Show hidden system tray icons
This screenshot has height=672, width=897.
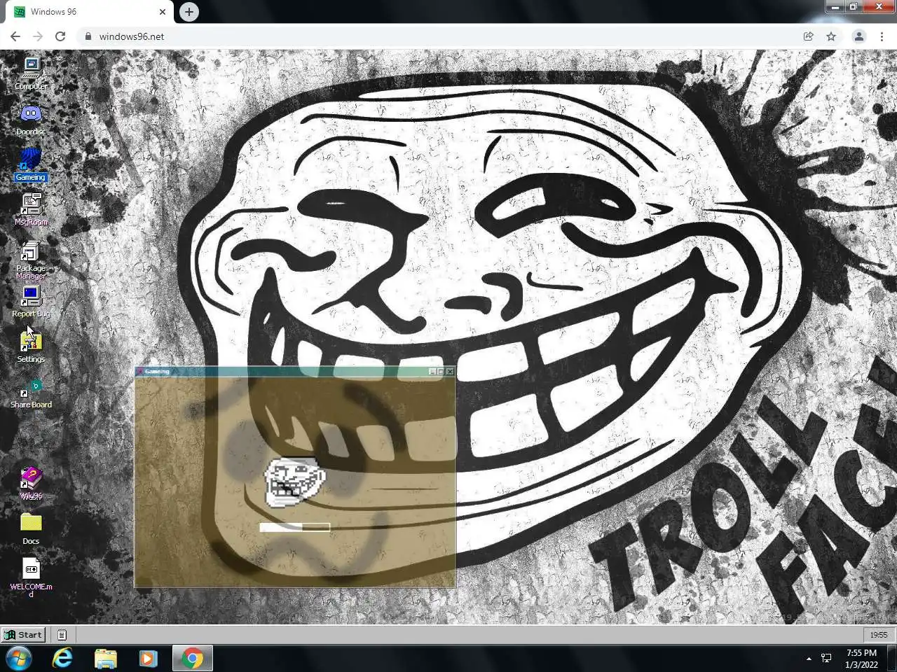click(809, 658)
